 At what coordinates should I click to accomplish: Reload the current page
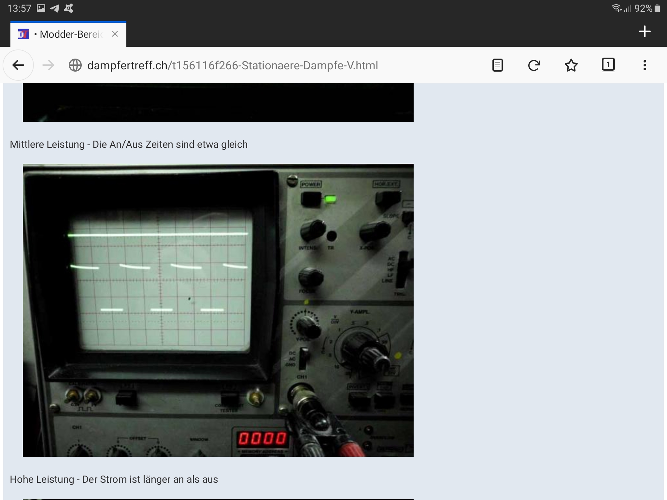point(534,65)
